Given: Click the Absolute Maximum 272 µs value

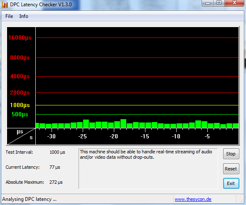Looking at the screenshot, I should pos(56,182).
